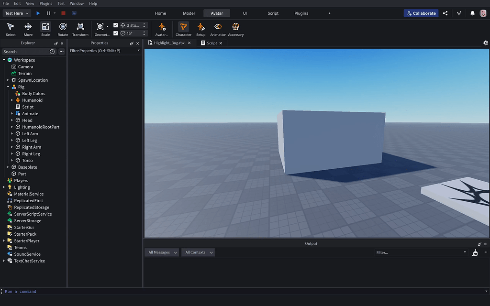Clear the Output window with broom icon

click(x=475, y=252)
